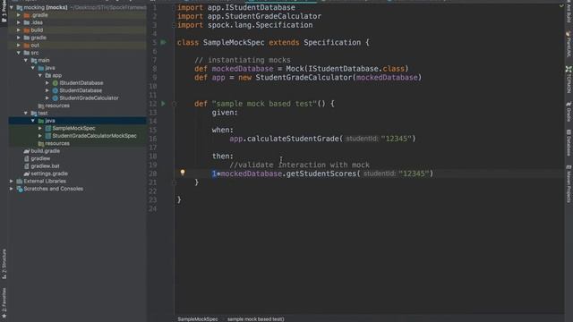Click the StudentDatabase class icon
This screenshot has height=322, width=573.
point(56,90)
